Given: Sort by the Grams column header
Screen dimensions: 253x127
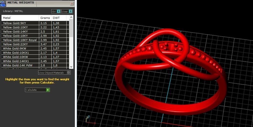Looking at the screenshot, I should 45,18.
